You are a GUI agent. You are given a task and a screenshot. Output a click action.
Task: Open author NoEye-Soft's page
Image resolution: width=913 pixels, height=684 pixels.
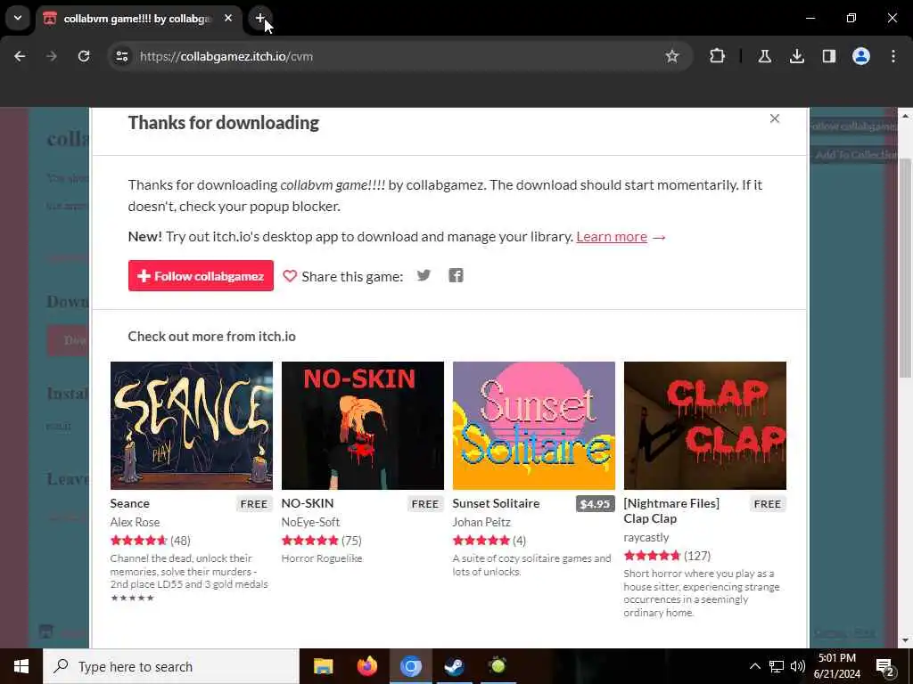310,522
